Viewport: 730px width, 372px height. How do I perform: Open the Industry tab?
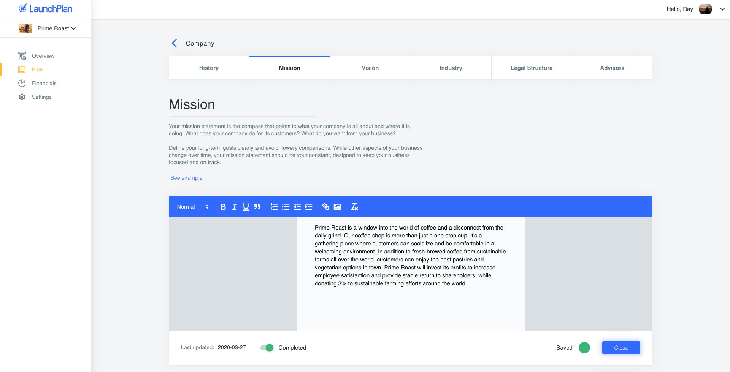pos(451,68)
